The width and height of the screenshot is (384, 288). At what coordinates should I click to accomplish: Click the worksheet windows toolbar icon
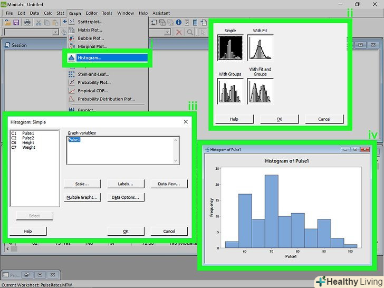162,23
